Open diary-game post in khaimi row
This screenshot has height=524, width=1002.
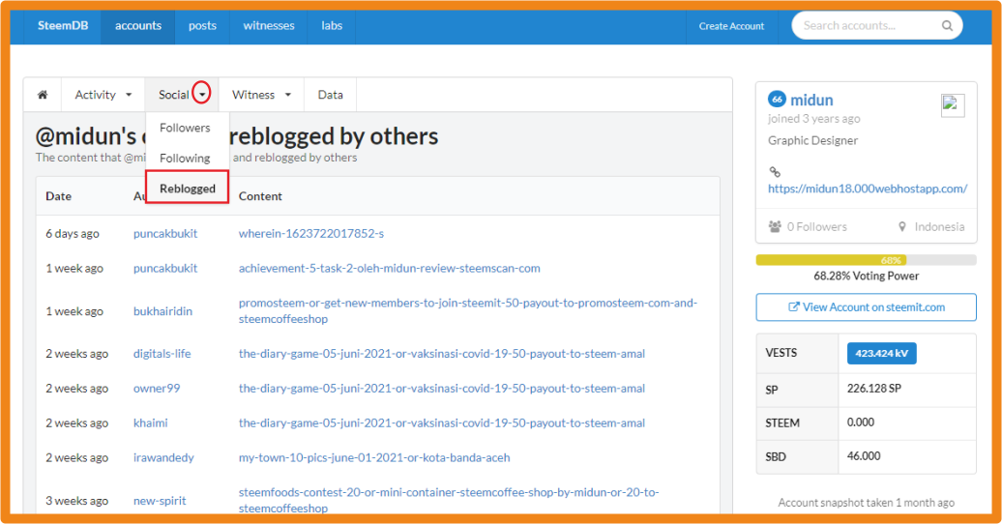click(442, 423)
